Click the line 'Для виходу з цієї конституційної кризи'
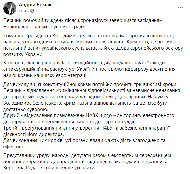Viewport: 190px width, 174px height. tap(90, 84)
